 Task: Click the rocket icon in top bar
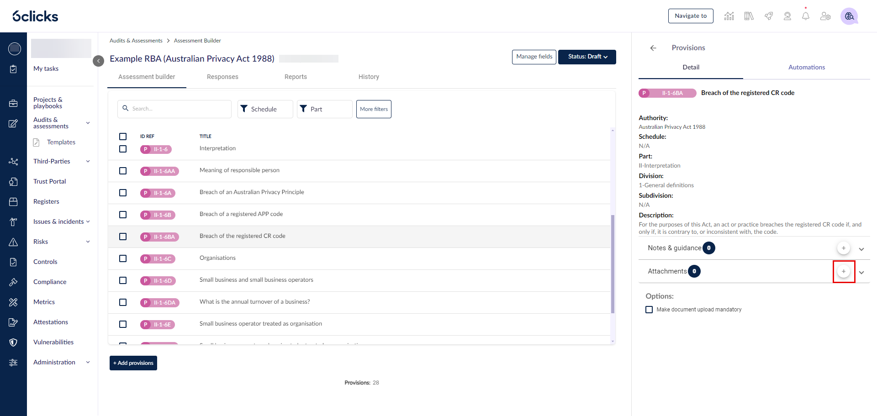point(769,16)
